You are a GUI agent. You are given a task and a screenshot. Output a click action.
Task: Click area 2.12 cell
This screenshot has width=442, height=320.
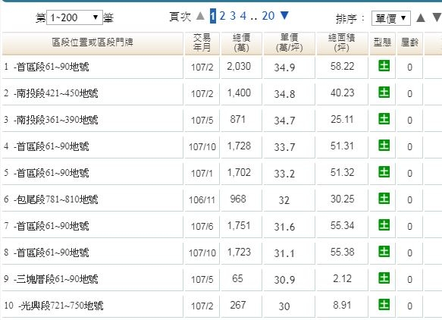[342, 279]
